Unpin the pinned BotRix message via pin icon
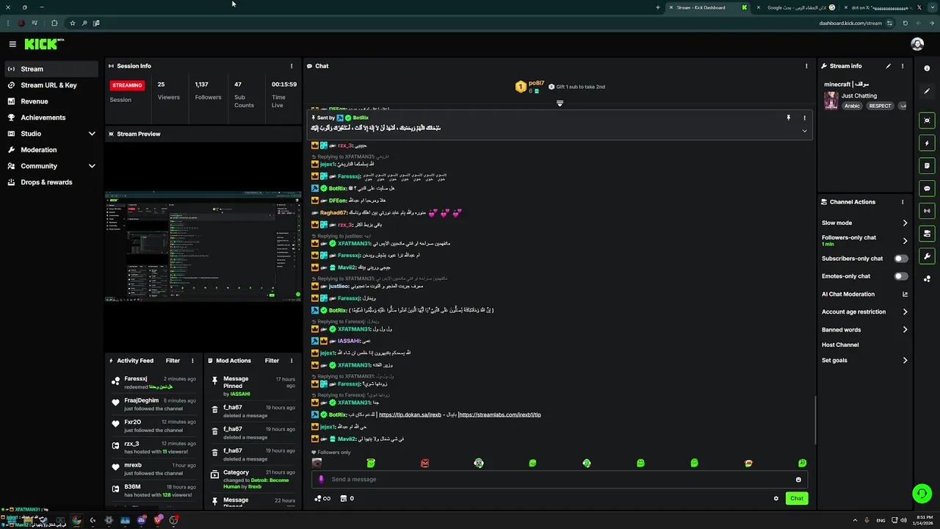Image resolution: width=940 pixels, height=529 pixels. 789,118
